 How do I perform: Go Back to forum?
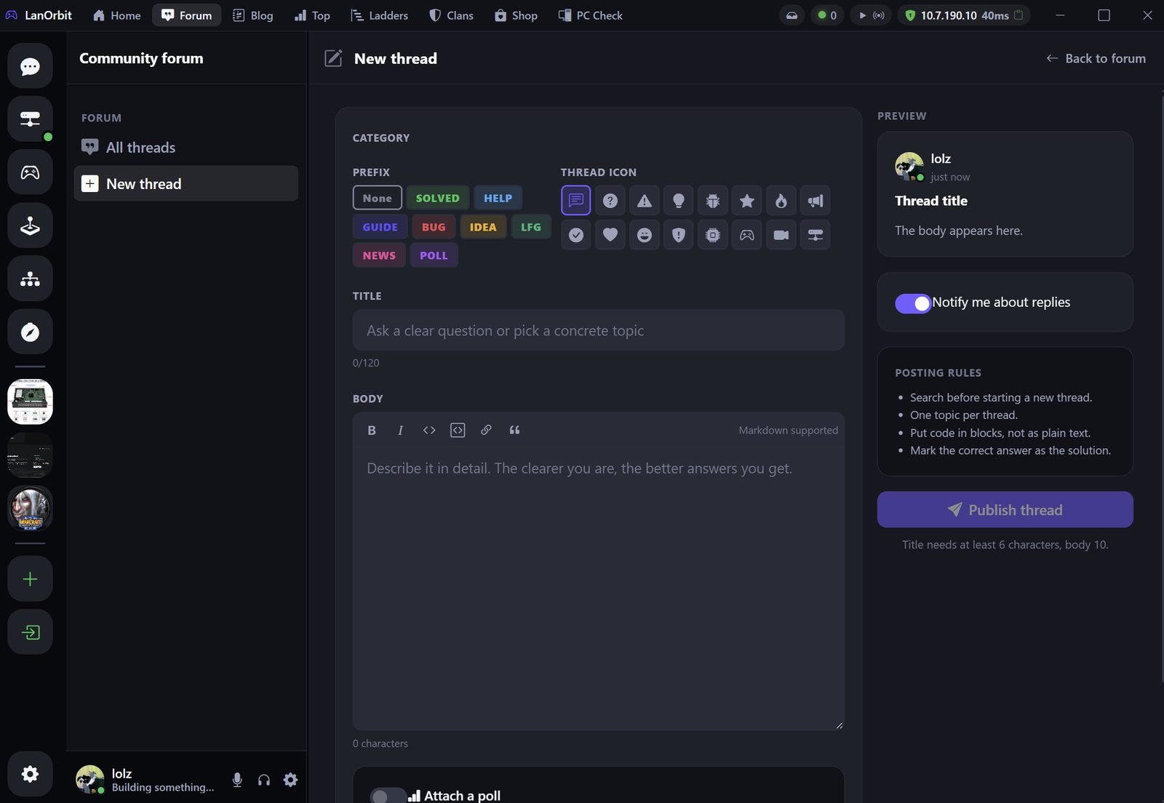[1096, 58]
